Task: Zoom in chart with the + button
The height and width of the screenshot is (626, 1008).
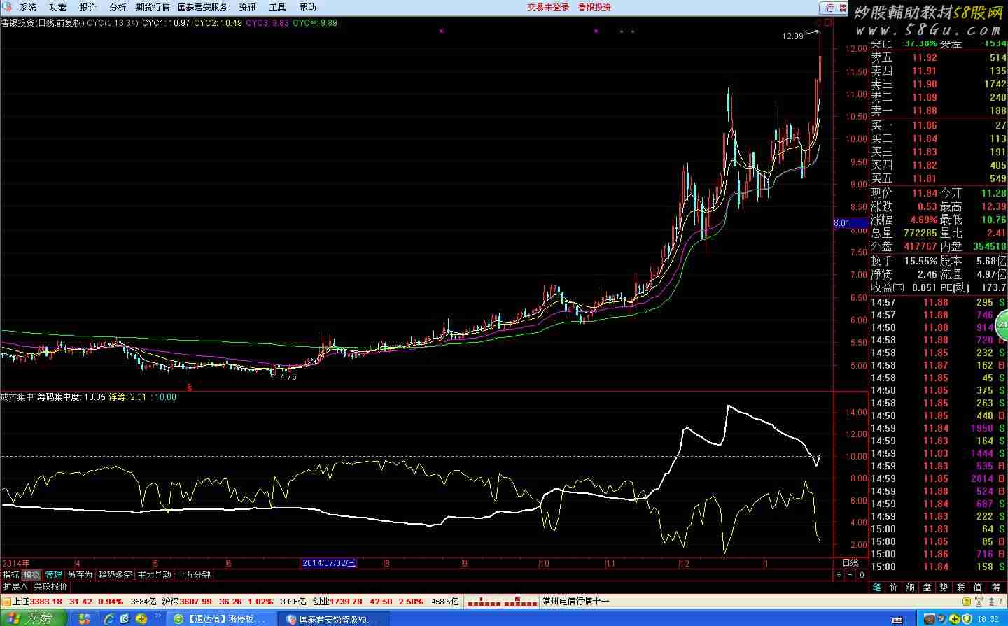Action: point(839,575)
